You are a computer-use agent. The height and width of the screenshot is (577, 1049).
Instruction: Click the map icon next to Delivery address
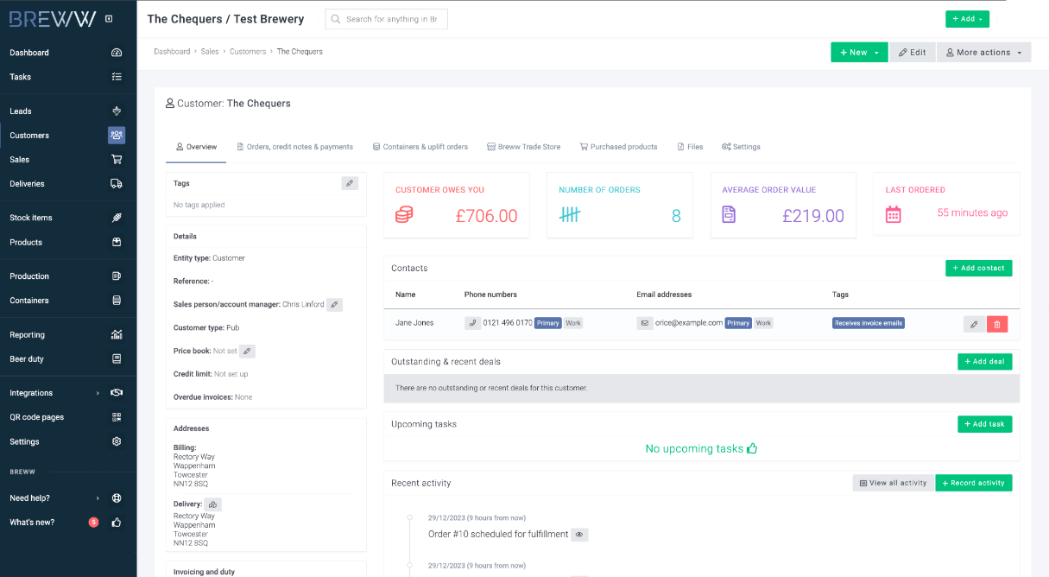[x=213, y=504]
